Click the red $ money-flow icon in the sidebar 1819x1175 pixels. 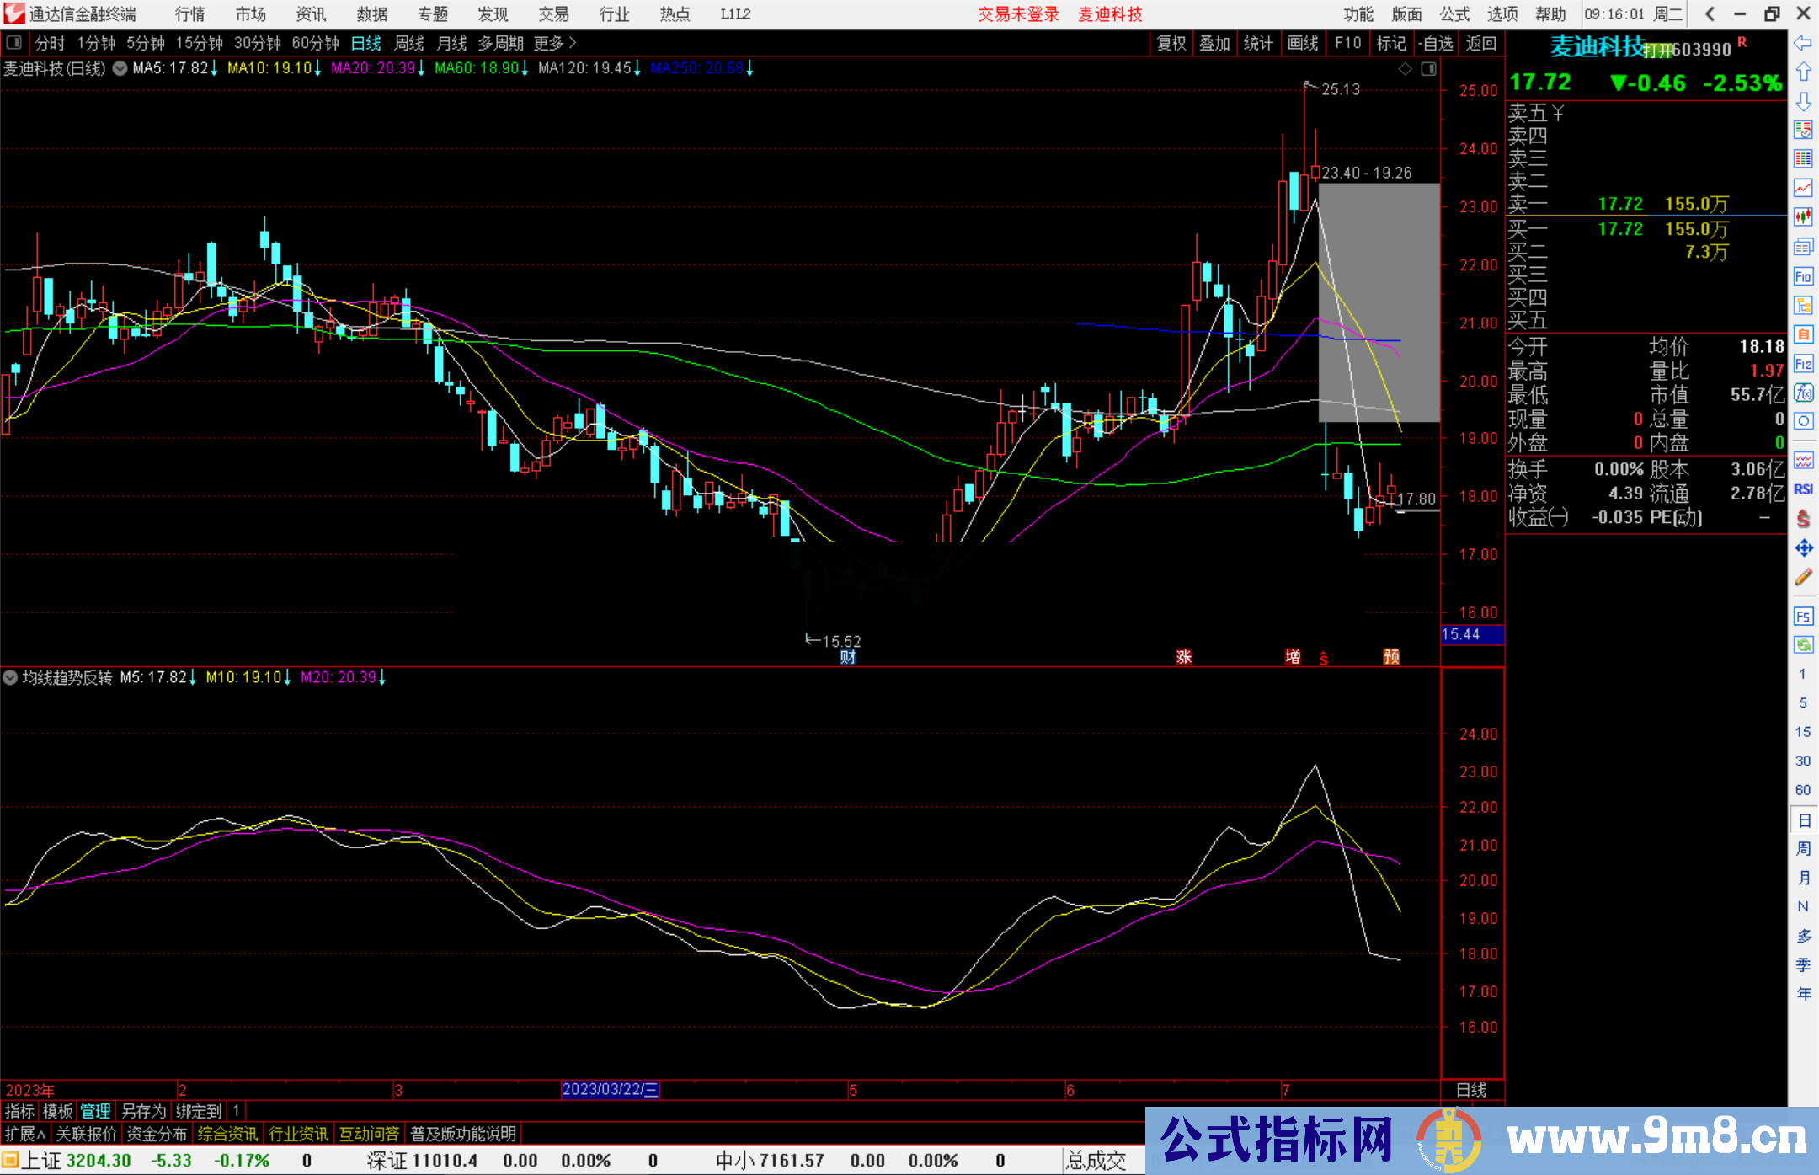[1804, 516]
